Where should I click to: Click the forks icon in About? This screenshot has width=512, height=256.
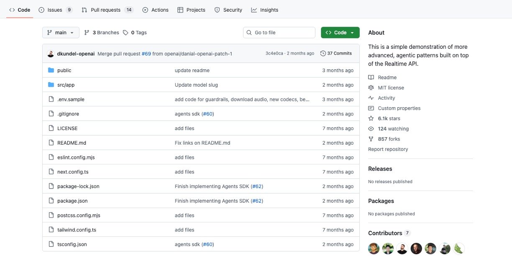point(371,139)
